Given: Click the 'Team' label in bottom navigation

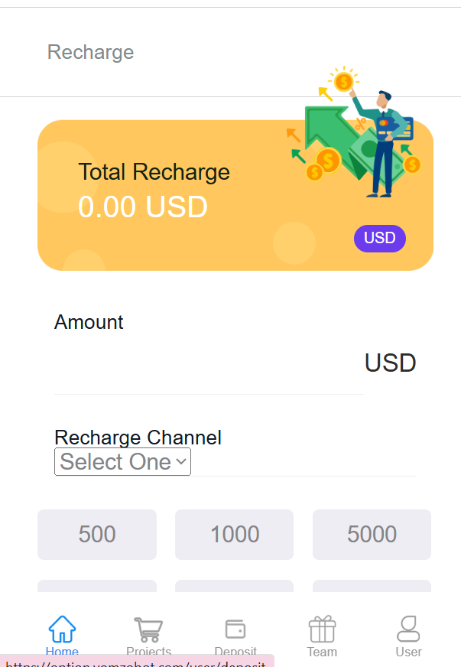Looking at the screenshot, I should (322, 652).
